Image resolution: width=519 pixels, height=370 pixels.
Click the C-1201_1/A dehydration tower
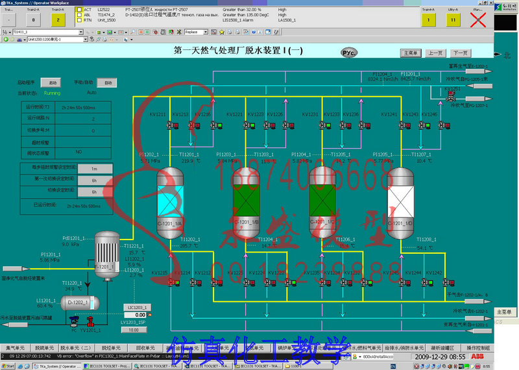pos(170,203)
